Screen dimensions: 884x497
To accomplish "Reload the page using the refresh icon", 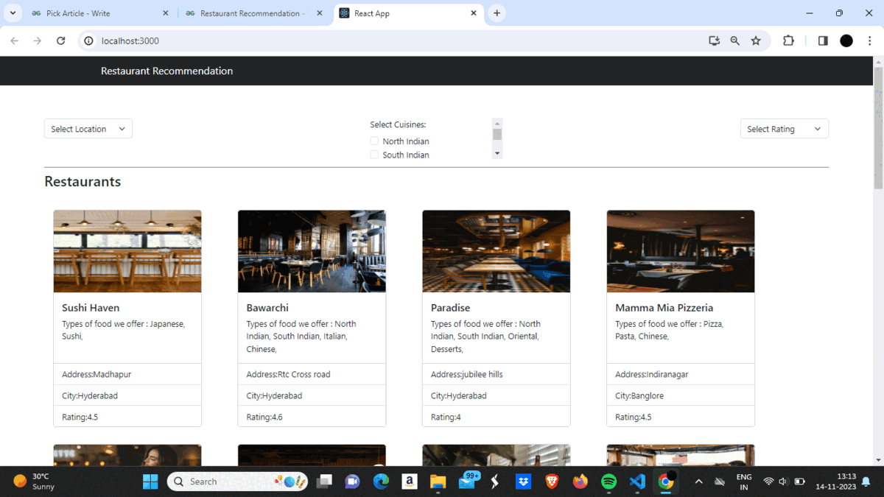I will (61, 40).
